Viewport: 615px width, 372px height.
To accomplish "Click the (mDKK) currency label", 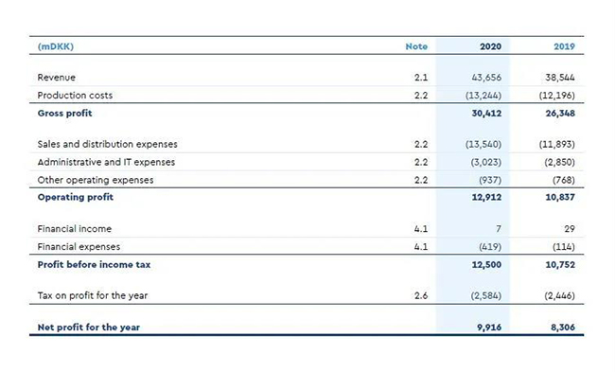I will (x=55, y=46).
